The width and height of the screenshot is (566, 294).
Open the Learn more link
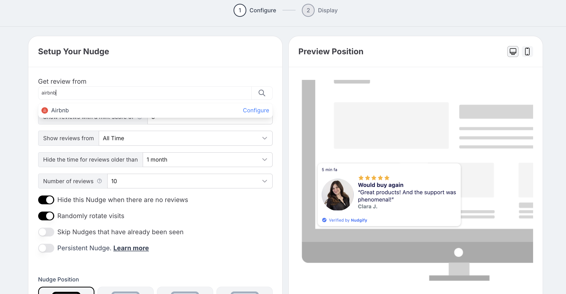[x=131, y=248]
